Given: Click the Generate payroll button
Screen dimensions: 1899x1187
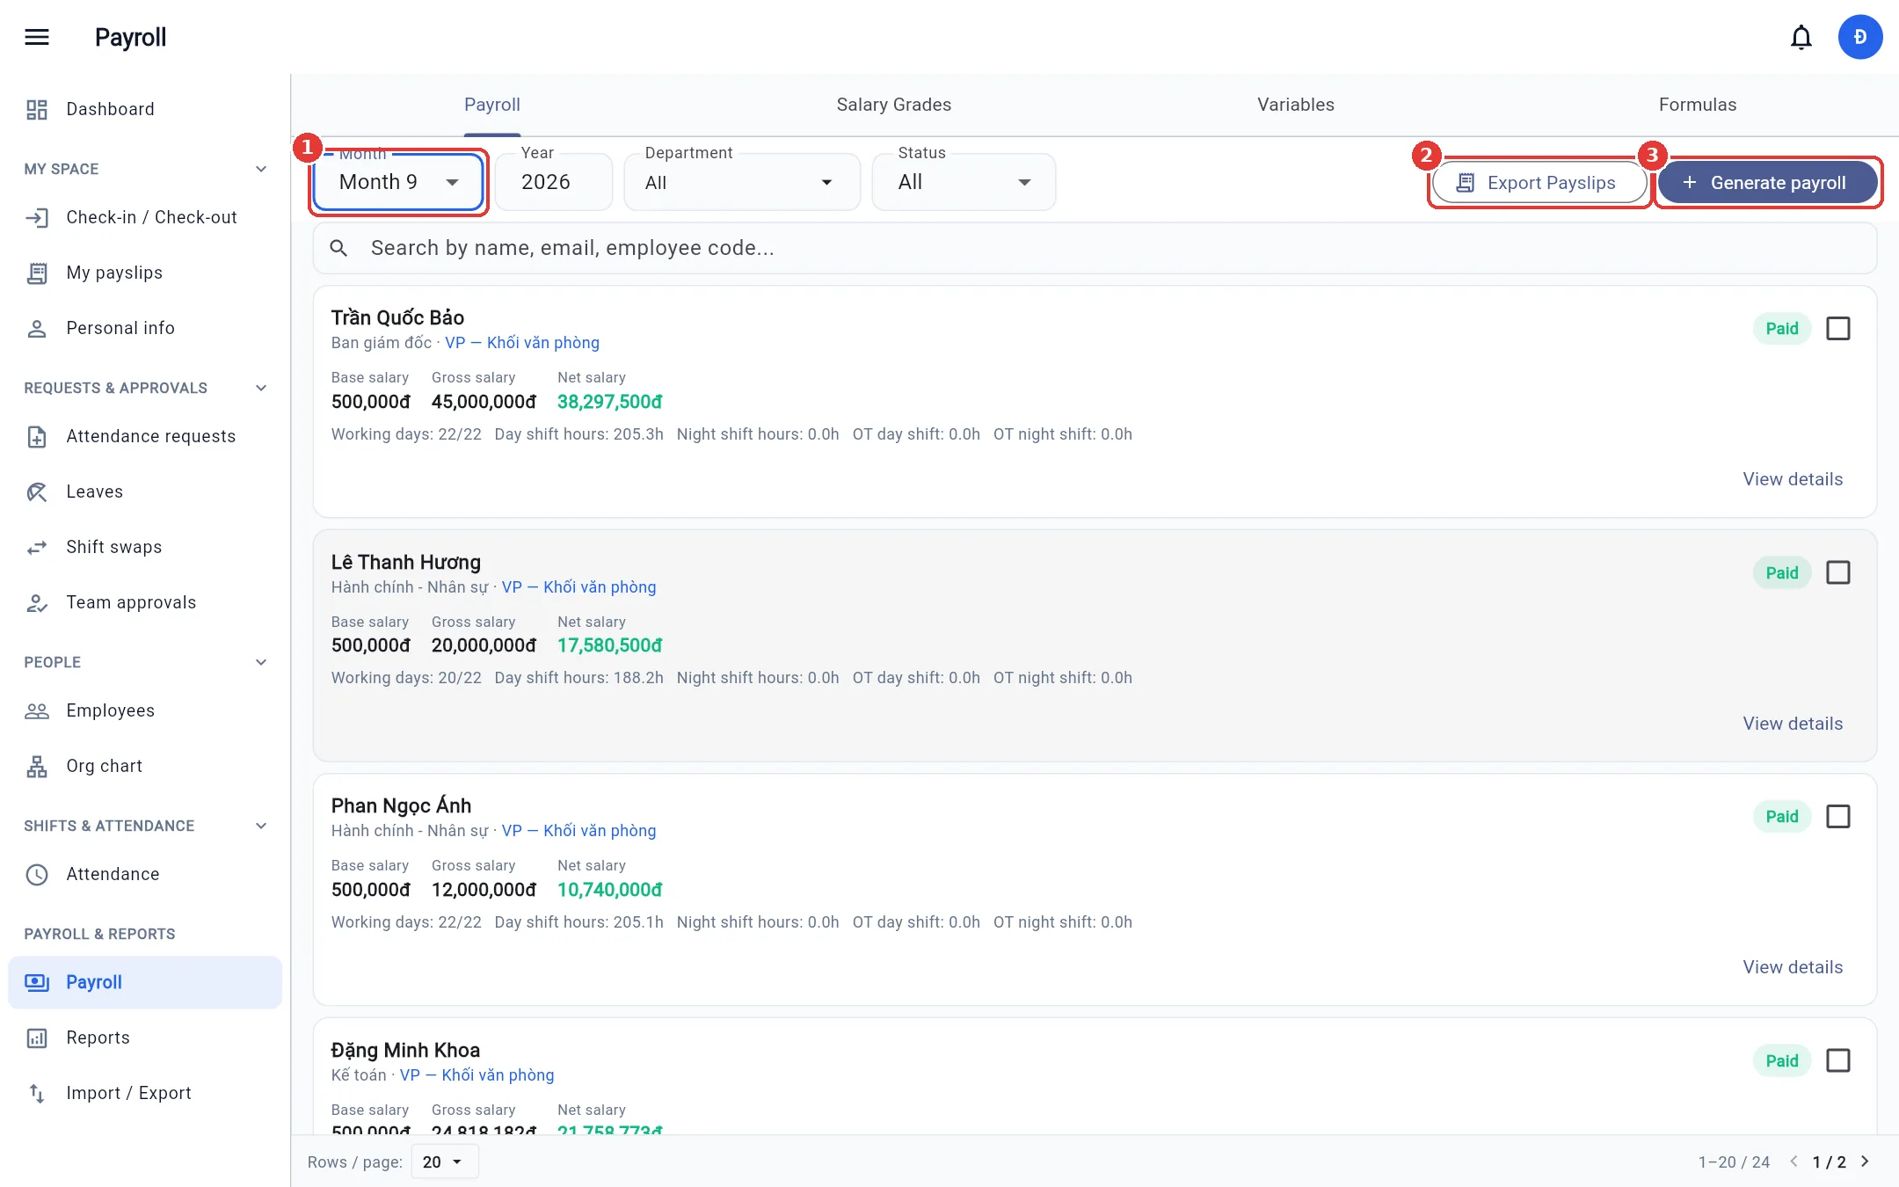Looking at the screenshot, I should pyautogui.click(x=1767, y=183).
